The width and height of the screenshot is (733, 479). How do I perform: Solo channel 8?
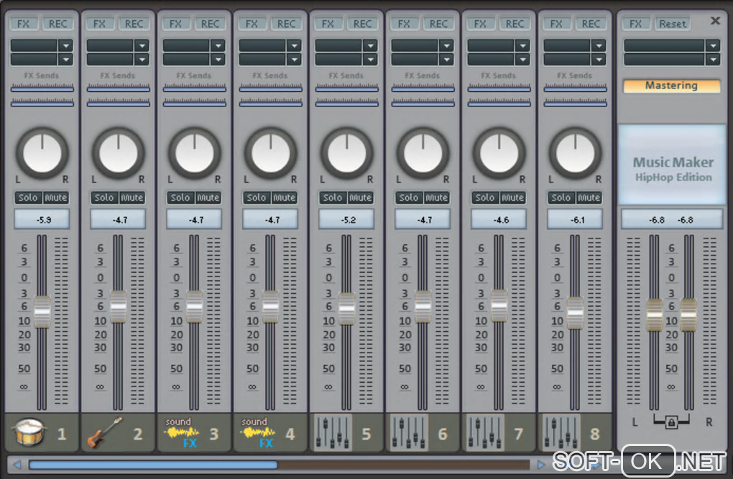[561, 197]
